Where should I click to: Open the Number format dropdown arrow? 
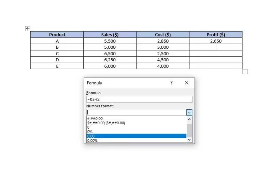point(189,113)
